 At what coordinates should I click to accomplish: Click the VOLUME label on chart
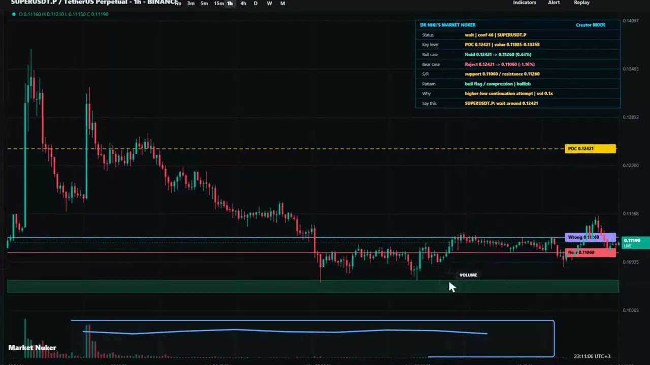pyautogui.click(x=468, y=275)
